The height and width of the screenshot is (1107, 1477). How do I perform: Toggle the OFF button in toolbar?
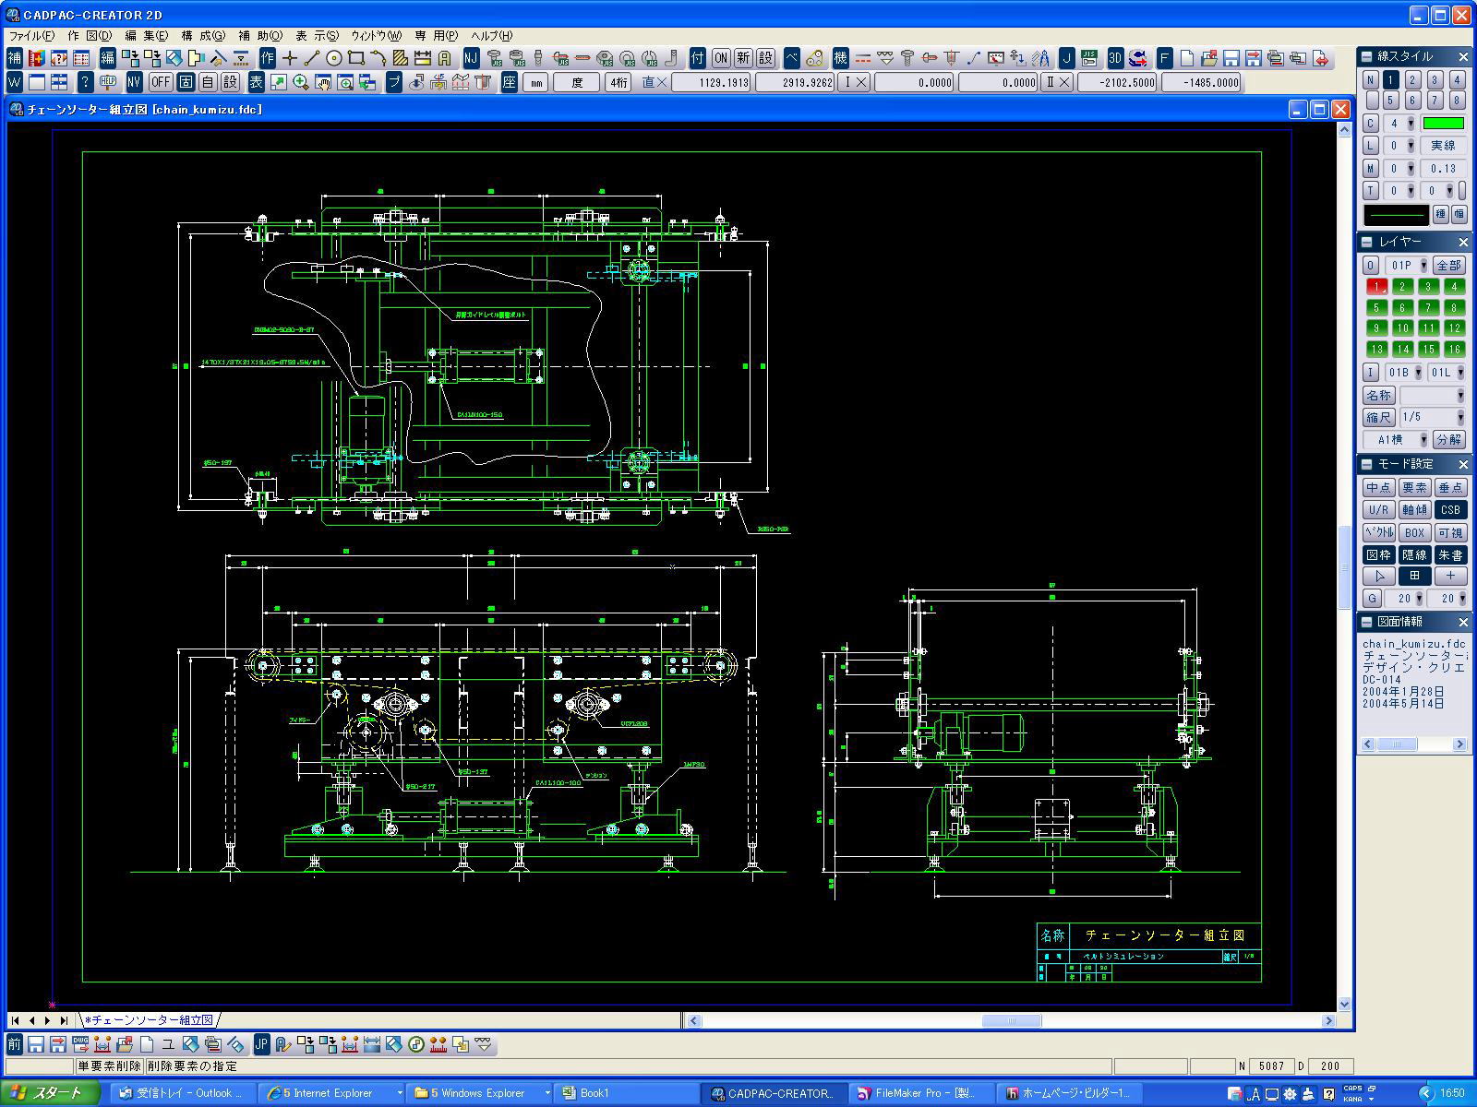[161, 82]
